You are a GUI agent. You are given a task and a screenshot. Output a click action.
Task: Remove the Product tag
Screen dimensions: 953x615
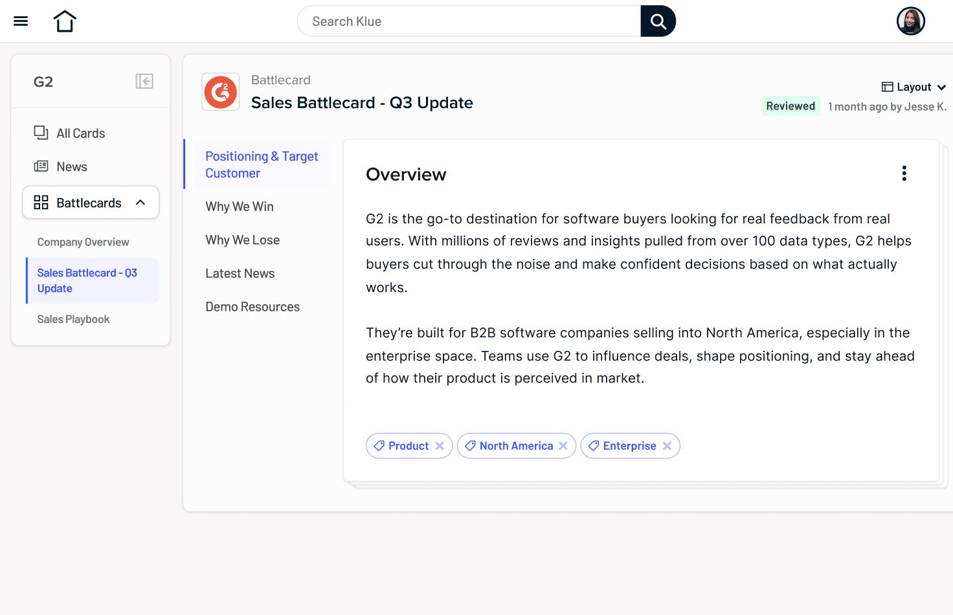point(440,446)
